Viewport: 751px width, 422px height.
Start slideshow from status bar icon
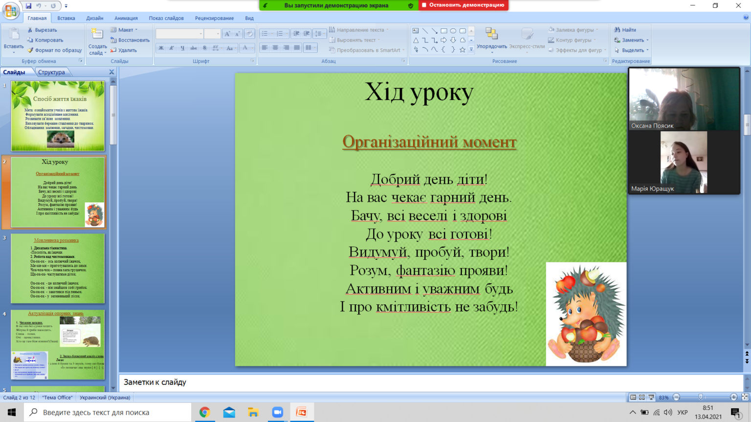pos(651,397)
